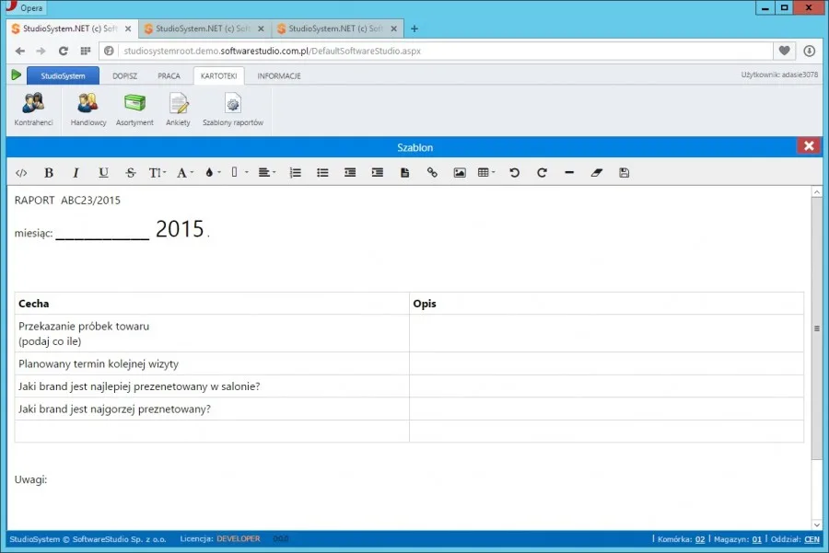Image resolution: width=829 pixels, height=553 pixels.
Task: Open the Handlowcy list
Action: pos(88,109)
